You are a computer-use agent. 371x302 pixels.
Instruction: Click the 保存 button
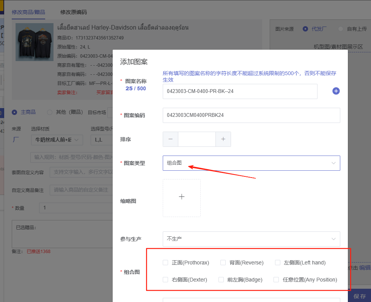click(x=359, y=296)
